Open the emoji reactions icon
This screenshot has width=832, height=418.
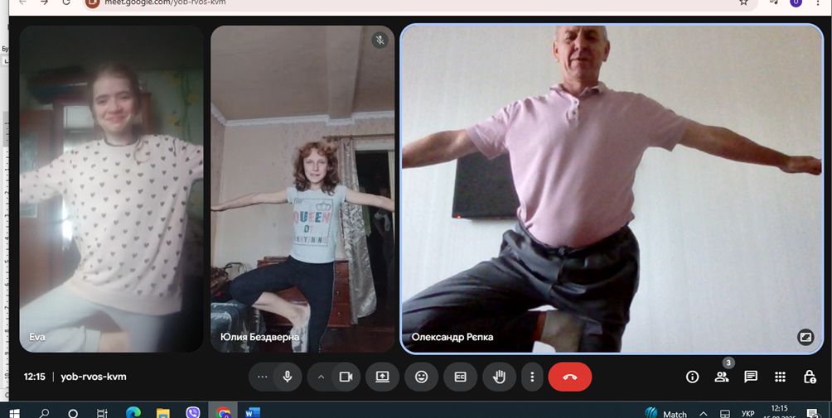421,377
